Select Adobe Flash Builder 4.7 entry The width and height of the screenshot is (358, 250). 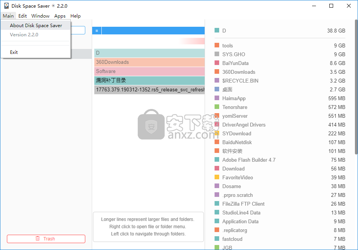[249, 160]
